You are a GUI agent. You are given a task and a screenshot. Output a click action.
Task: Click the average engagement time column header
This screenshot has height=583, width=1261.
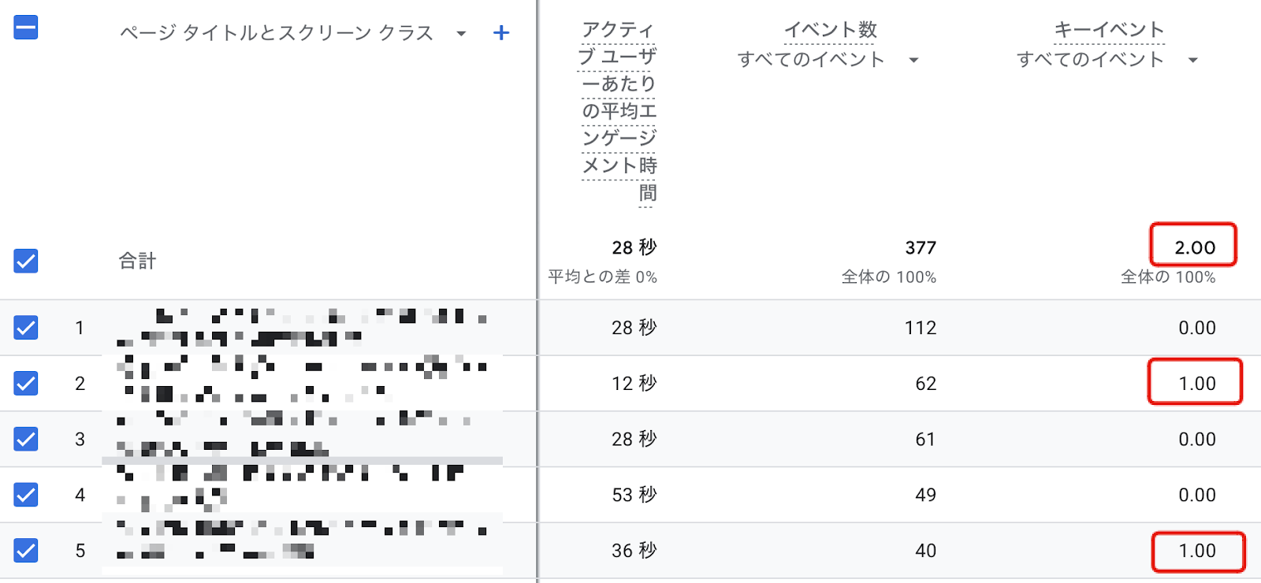click(x=619, y=110)
